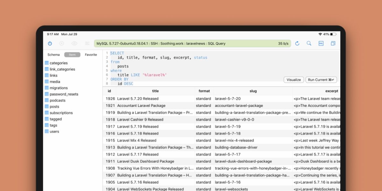Click the connection info bar
Viewport: 382px width, 191px height.
click(192, 44)
